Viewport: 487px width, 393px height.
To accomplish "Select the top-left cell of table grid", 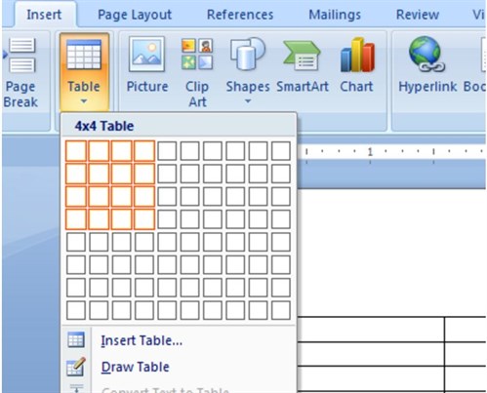I will 76,151.
